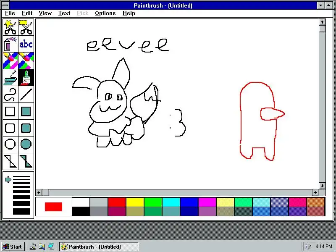This screenshot has height=252, width=336.
Task: Select the thinnest line width
Action: point(21,177)
